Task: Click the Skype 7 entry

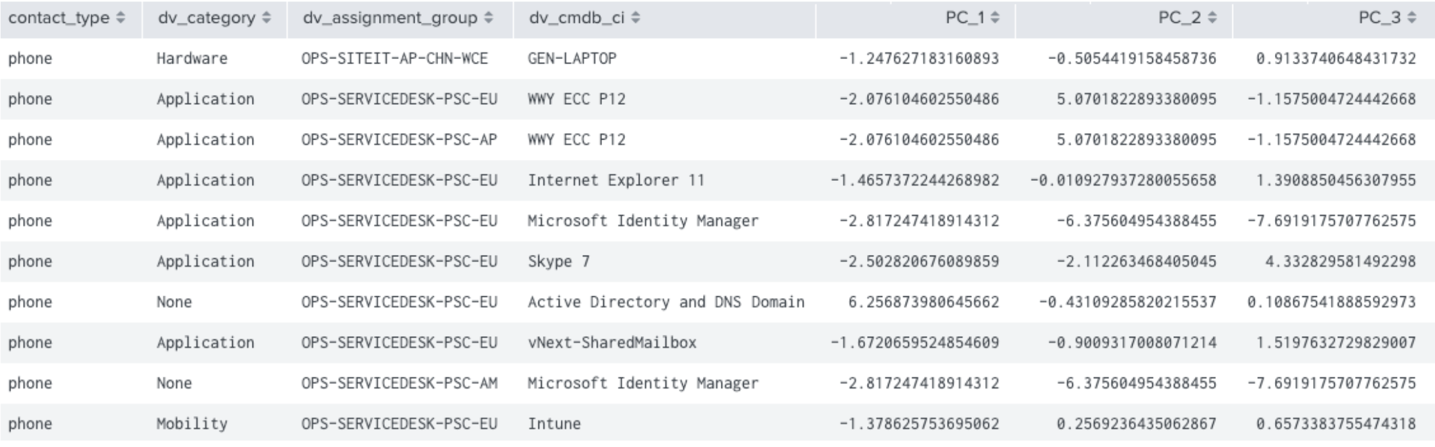Action: tap(558, 262)
